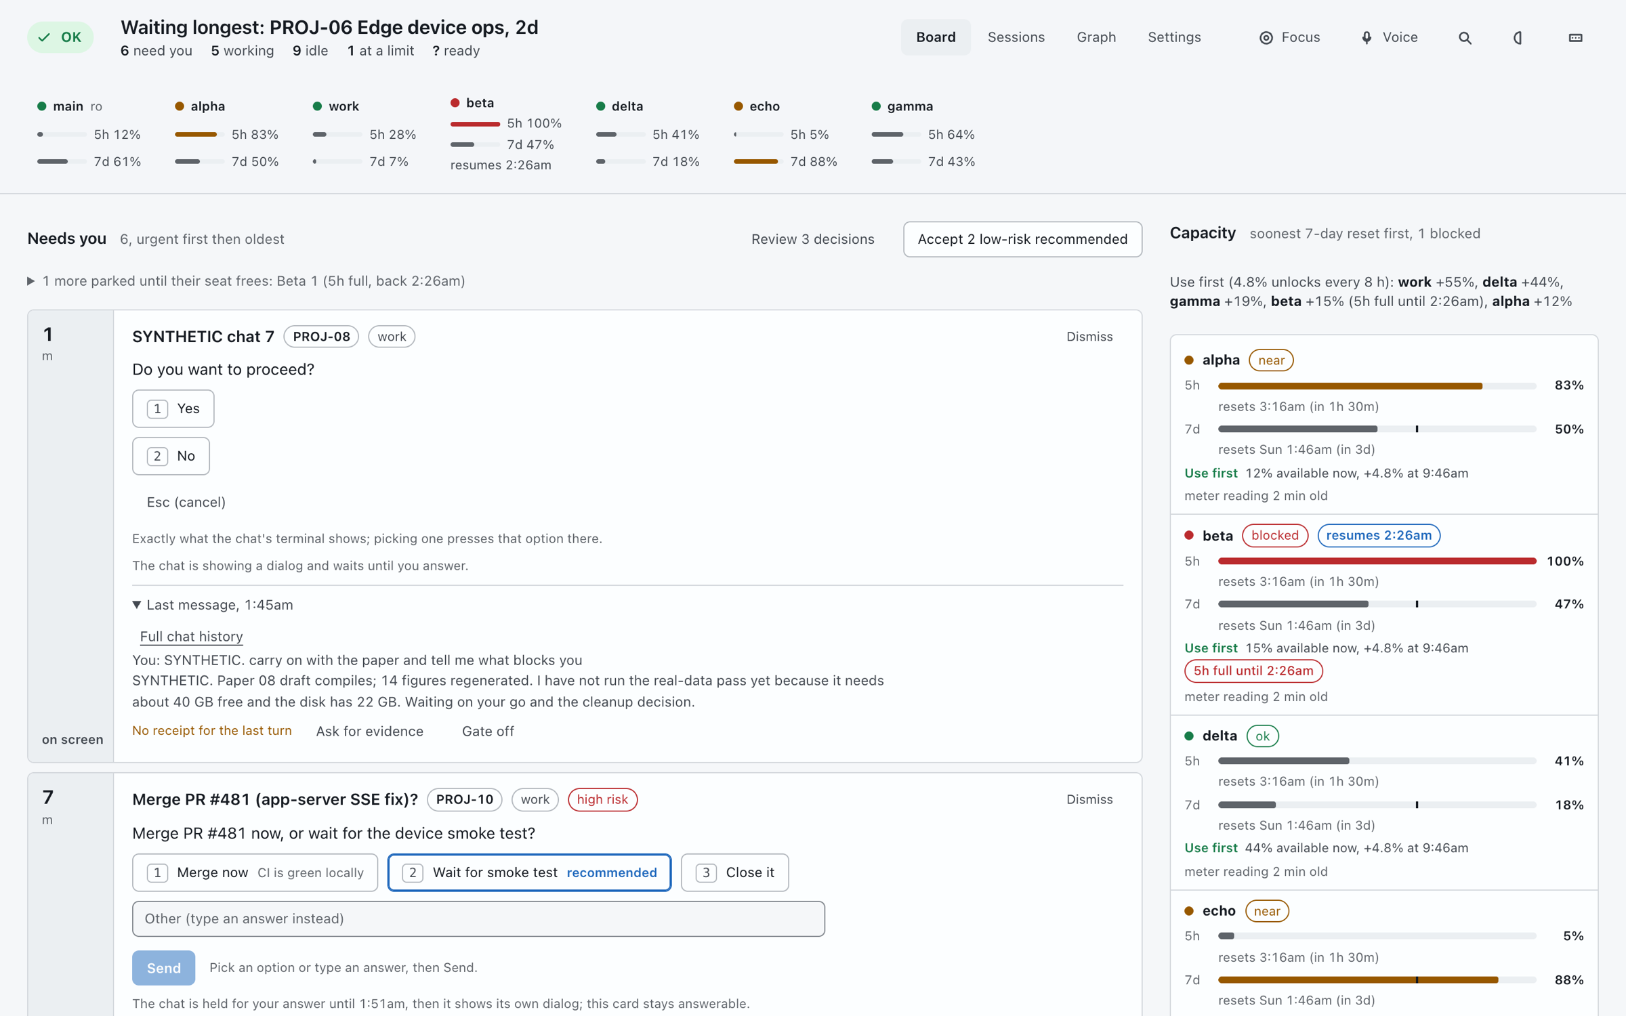The height and width of the screenshot is (1016, 1626).
Task: Click the PROJ-10 tag
Action: [x=465, y=799]
